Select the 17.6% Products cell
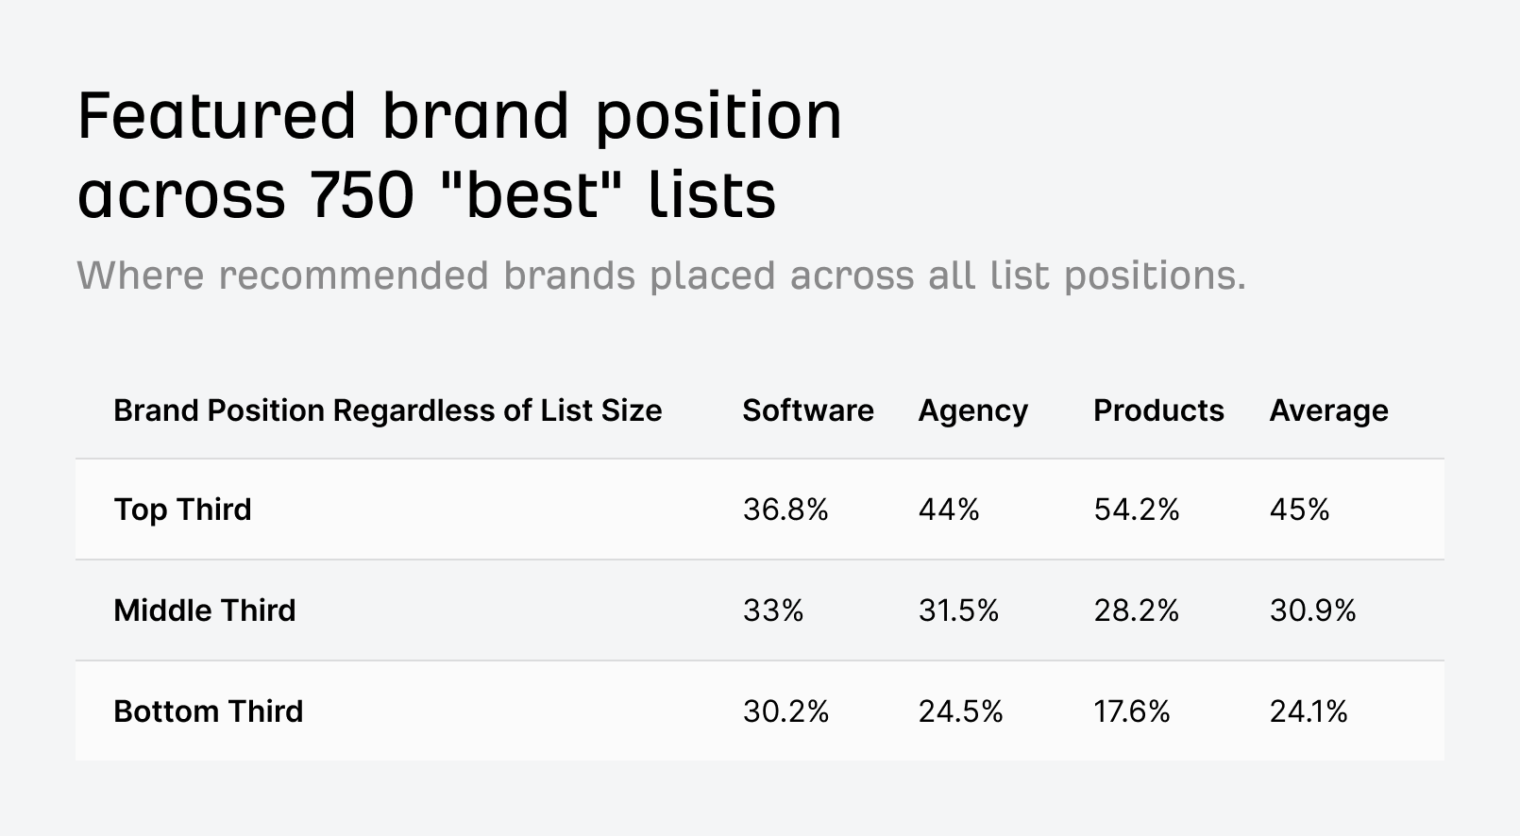This screenshot has width=1520, height=836. tap(1132, 711)
